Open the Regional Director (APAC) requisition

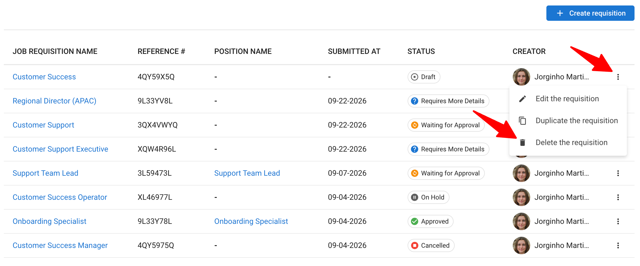pos(54,101)
